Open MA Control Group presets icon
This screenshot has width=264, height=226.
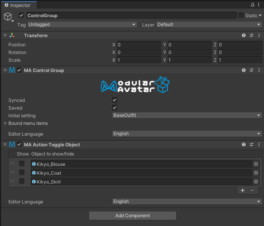(251, 70)
